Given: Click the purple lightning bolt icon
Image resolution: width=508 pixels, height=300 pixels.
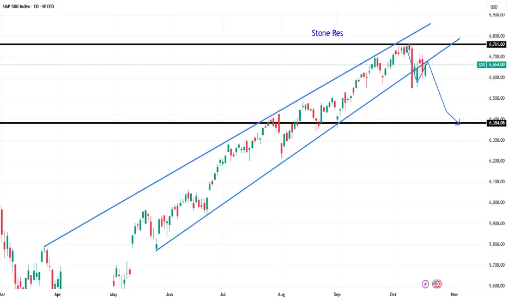Looking at the screenshot, I should (x=425, y=284).
